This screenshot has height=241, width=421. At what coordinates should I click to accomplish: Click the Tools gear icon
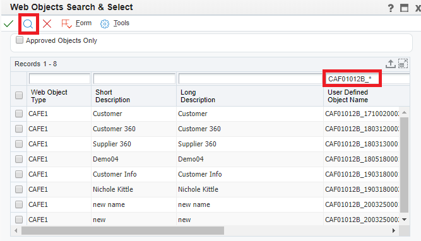(x=105, y=24)
